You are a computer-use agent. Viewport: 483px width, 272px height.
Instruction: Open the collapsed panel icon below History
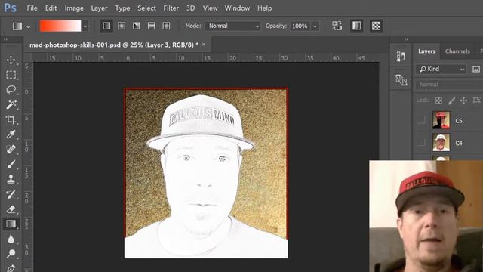pos(401,80)
